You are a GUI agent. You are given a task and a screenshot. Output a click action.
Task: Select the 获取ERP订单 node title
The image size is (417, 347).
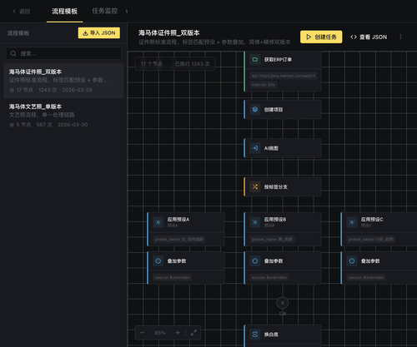278,60
